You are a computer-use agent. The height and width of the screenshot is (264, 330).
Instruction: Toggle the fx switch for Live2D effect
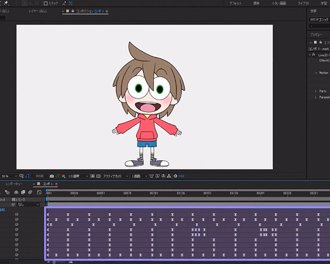(x=314, y=55)
